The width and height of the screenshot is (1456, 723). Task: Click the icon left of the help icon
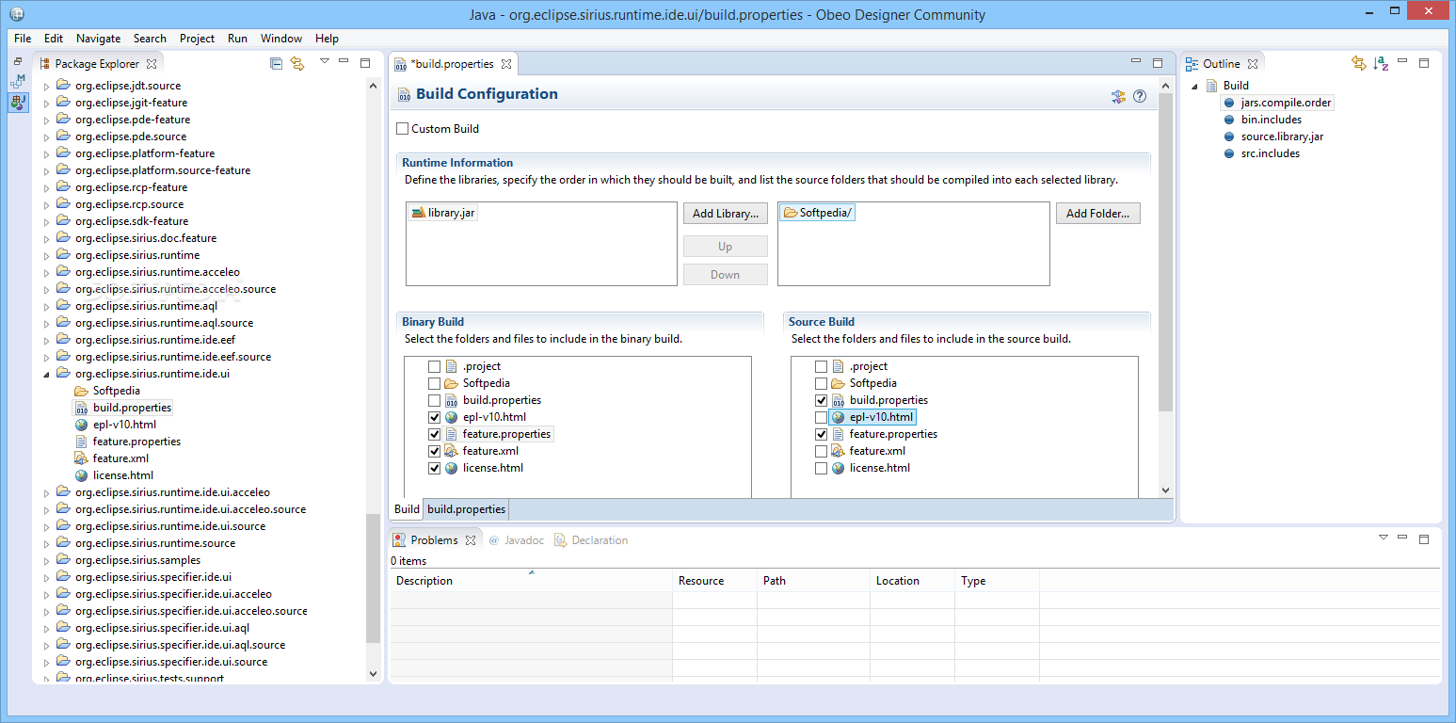[1118, 96]
